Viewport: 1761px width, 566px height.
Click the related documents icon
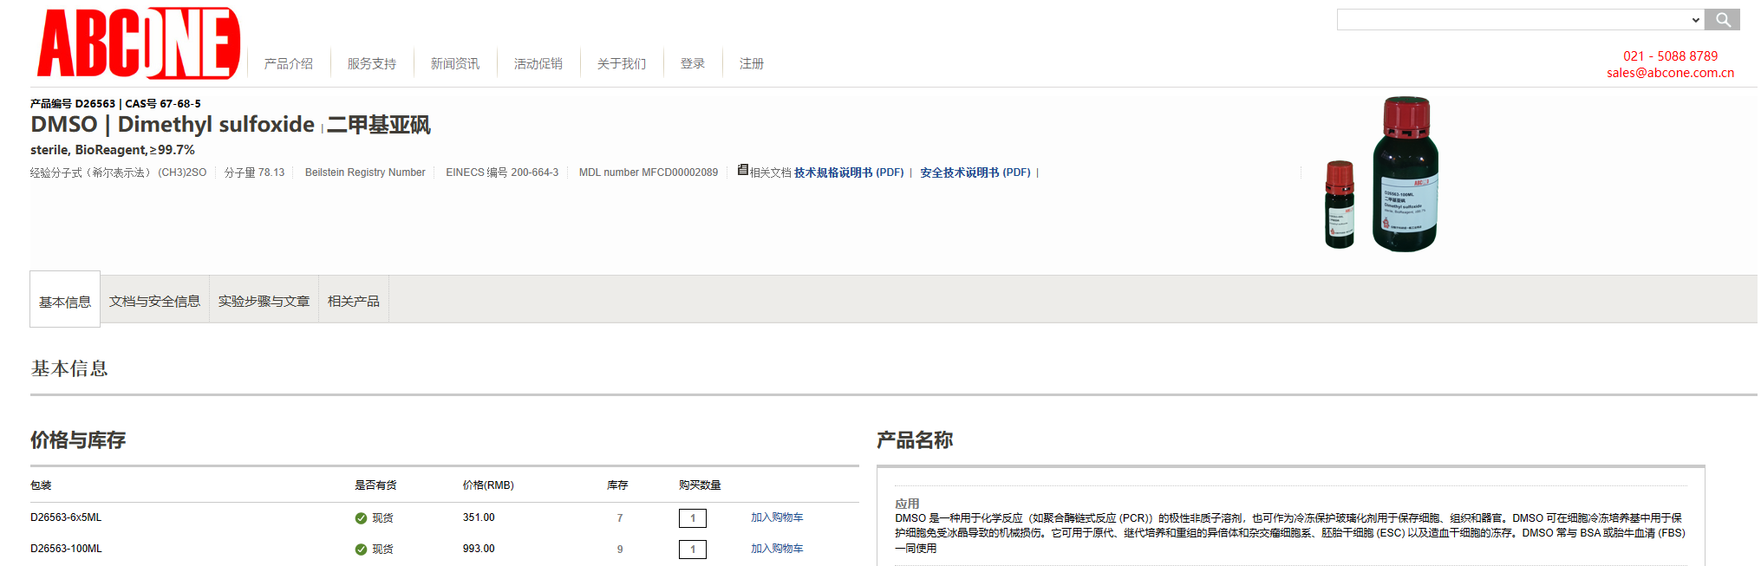tap(743, 170)
